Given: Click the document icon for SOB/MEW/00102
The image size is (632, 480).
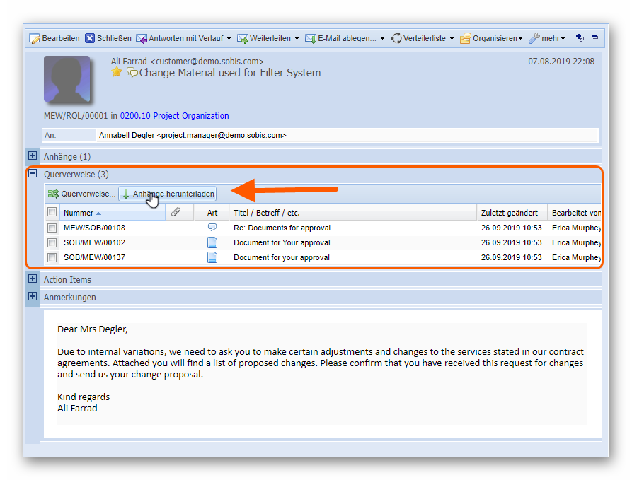Looking at the screenshot, I should 212,242.
